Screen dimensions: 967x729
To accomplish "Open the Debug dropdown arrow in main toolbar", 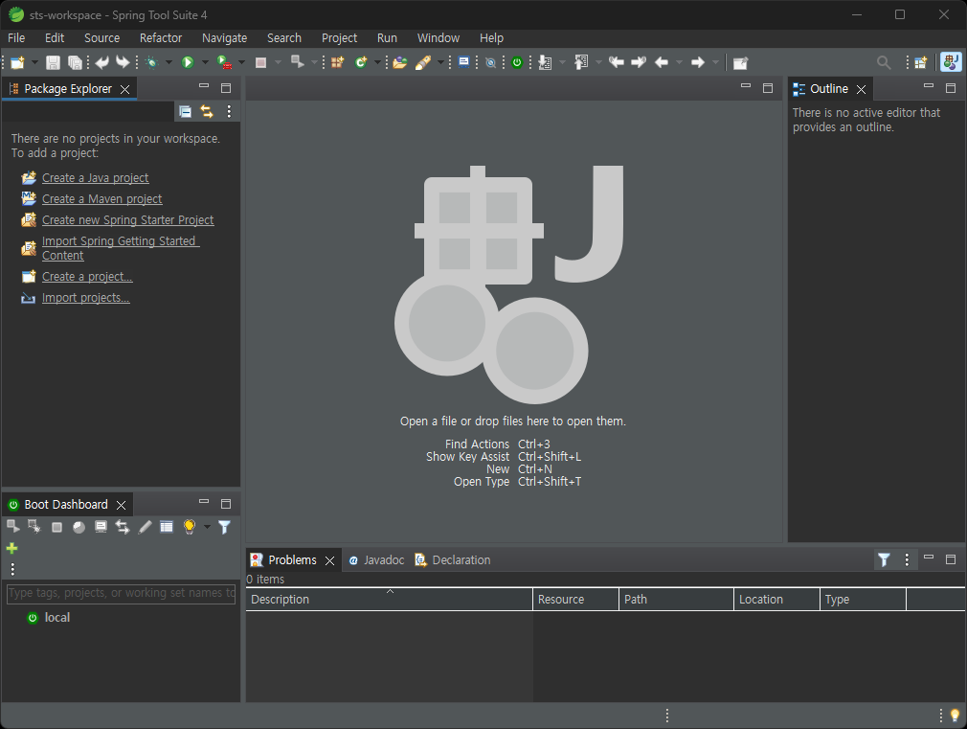I will 169,62.
